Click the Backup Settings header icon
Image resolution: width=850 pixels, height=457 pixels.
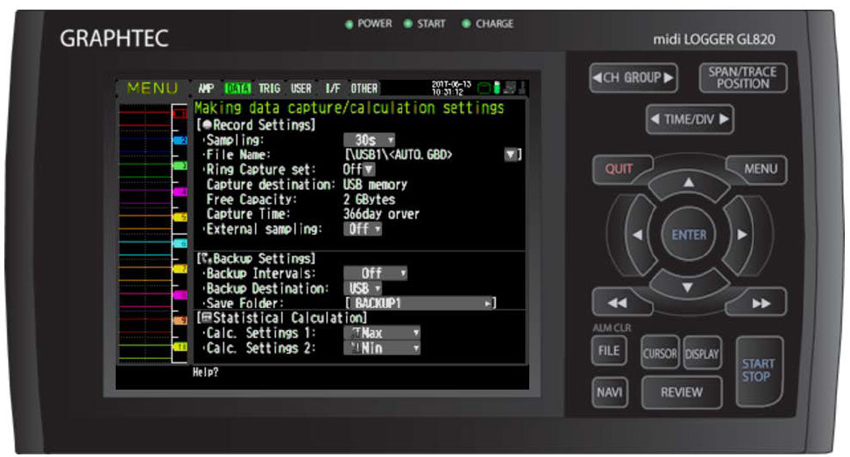pos(207,257)
